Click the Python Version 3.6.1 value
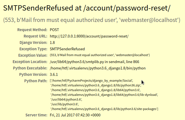The width and height of the screenshot is (185, 120). pyautogui.click(x=54, y=74)
